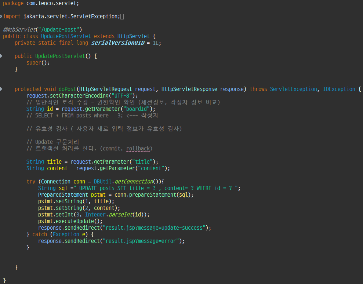Click 'UpdatePostServlet' in class declaration
Screen dimensions: 363x284
click(x=66, y=36)
